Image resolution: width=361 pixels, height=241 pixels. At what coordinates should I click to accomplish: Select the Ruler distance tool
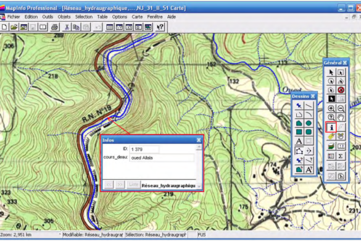[341, 146]
